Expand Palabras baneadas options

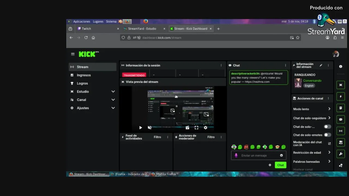(329, 161)
